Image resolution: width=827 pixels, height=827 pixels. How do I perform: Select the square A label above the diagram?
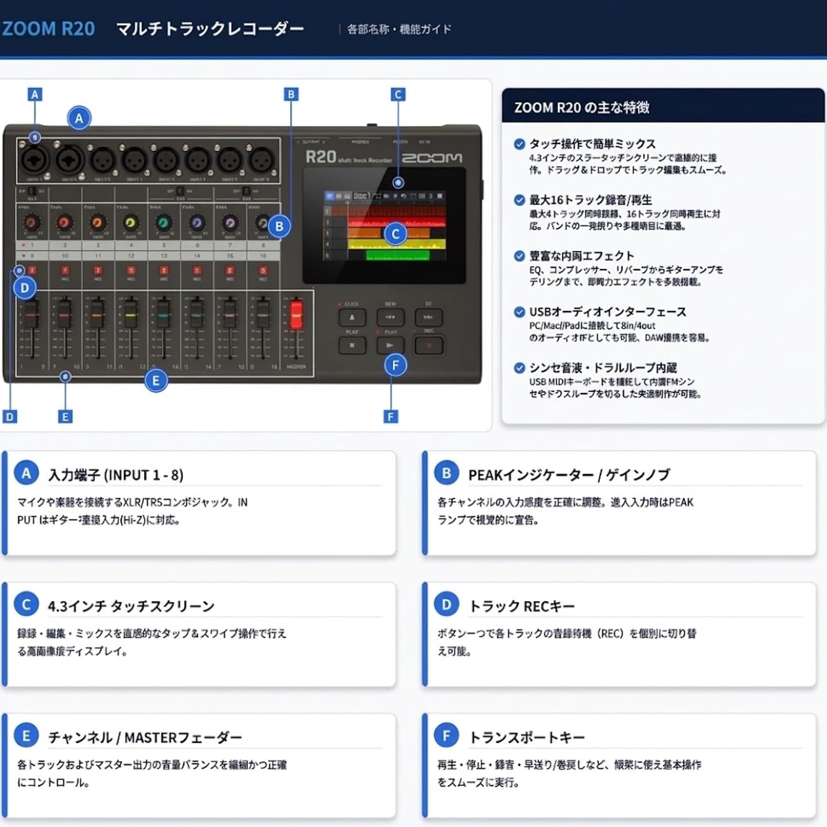pos(35,94)
